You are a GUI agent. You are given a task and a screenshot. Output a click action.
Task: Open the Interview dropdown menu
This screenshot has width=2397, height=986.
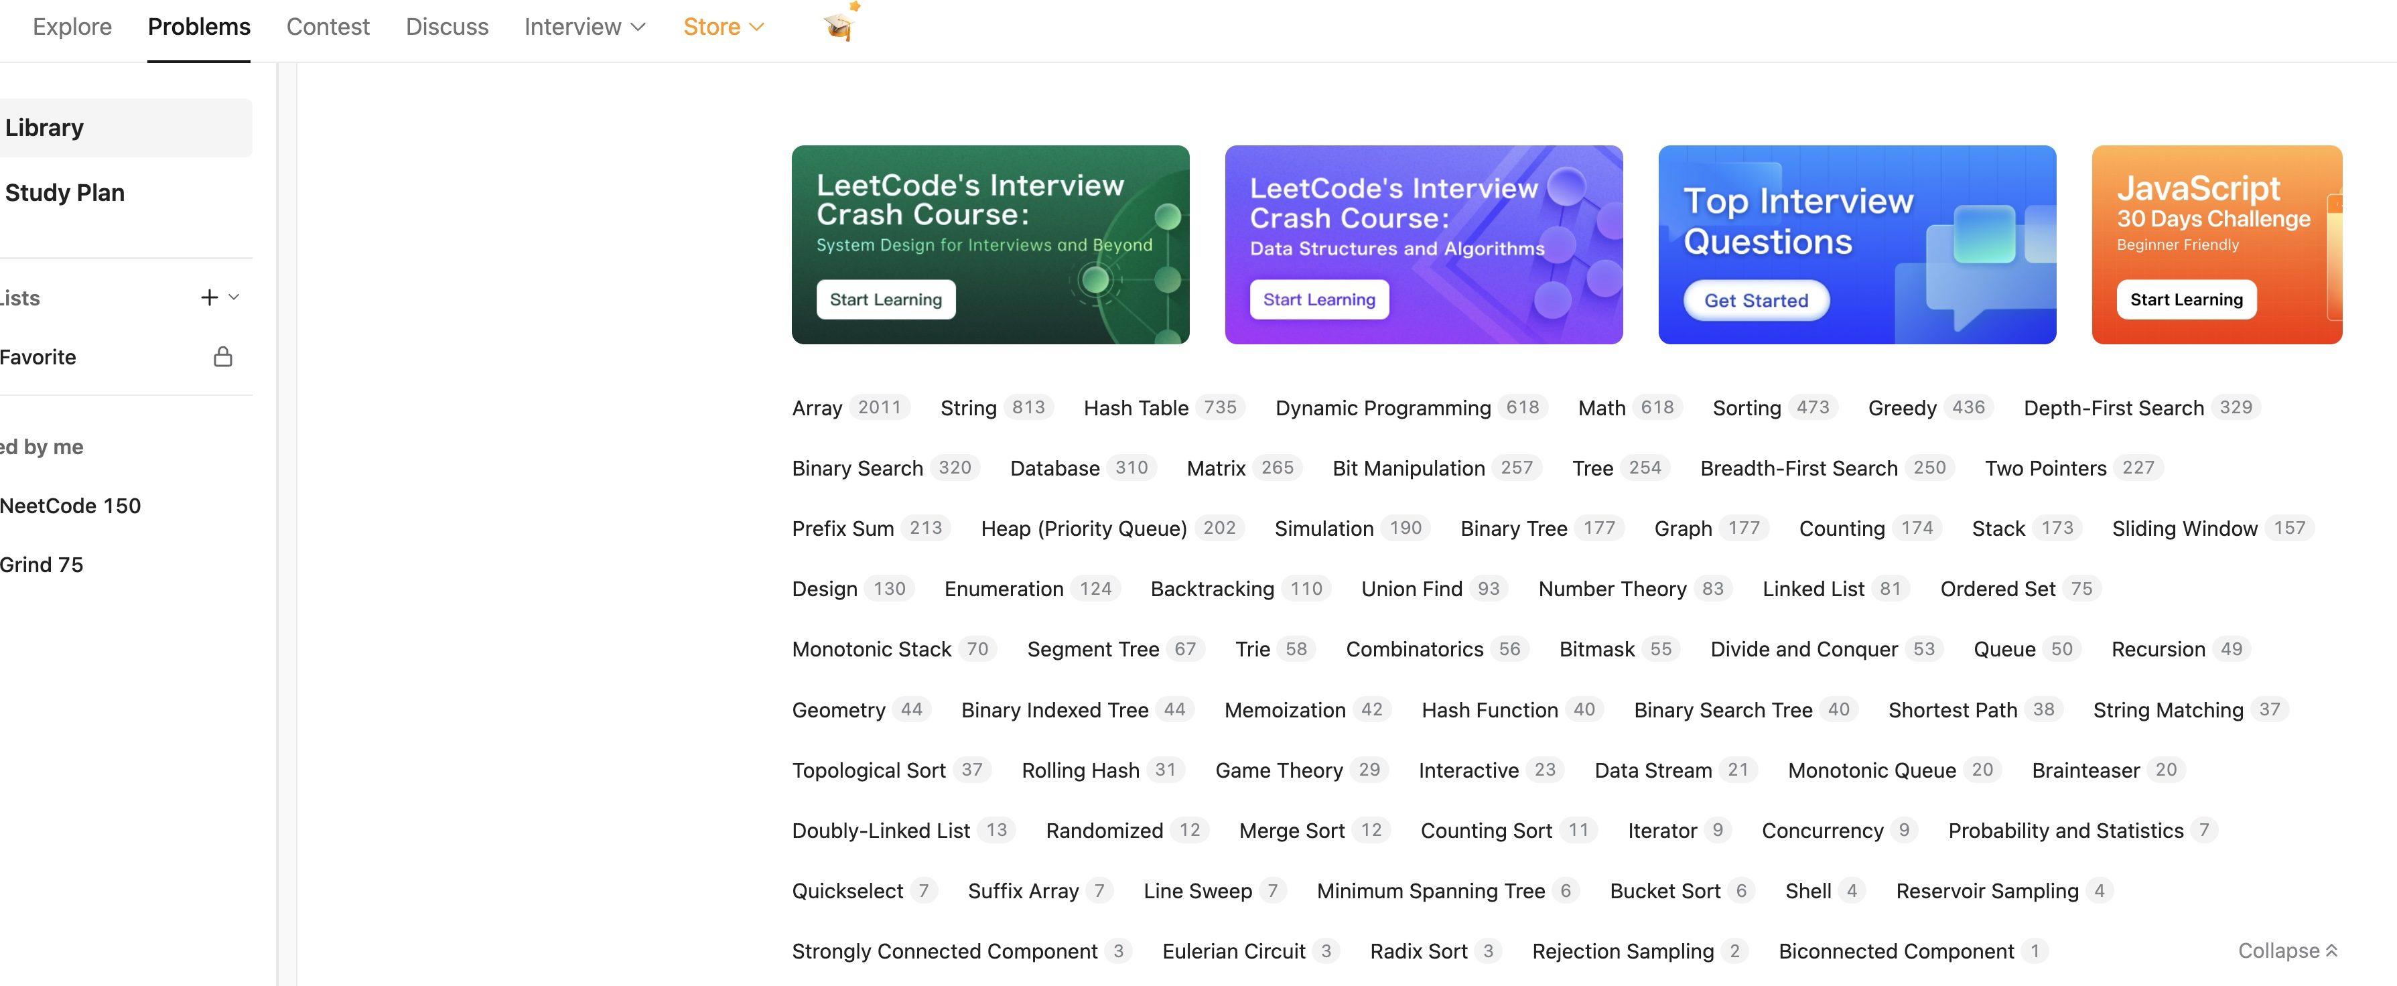[584, 27]
